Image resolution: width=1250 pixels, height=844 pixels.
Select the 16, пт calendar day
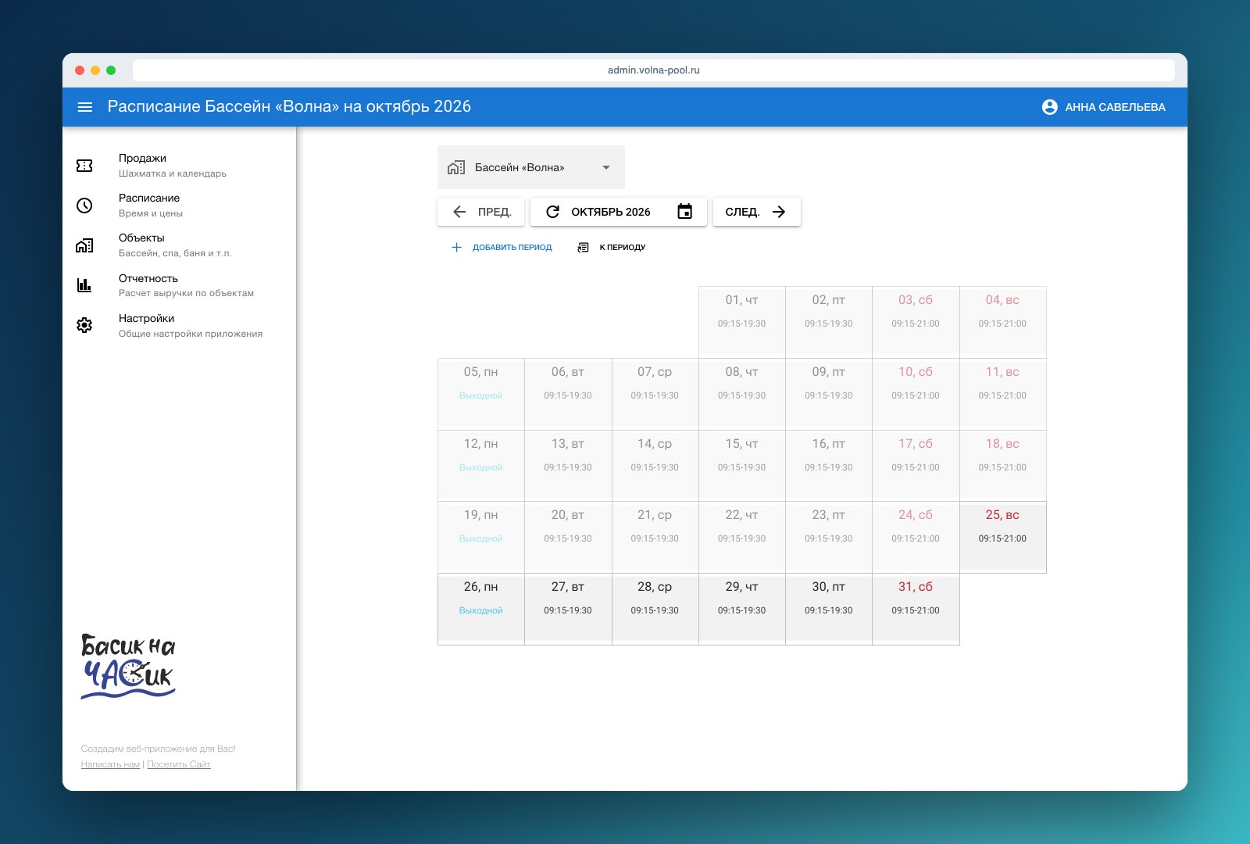click(829, 466)
